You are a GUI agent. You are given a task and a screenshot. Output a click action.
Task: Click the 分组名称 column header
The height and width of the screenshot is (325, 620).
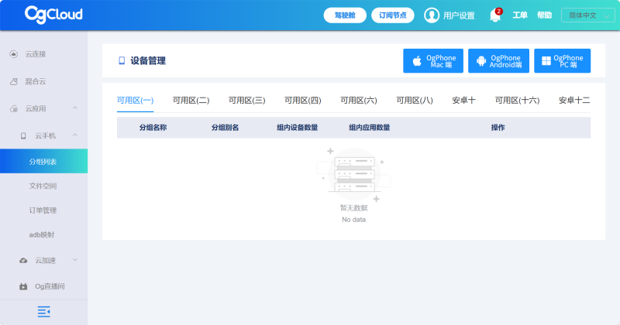coord(153,128)
